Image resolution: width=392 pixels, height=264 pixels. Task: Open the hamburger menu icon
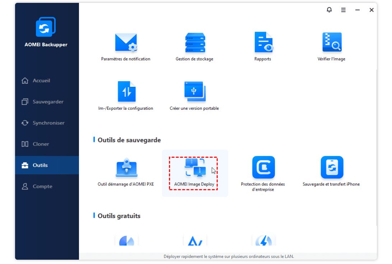tap(343, 10)
